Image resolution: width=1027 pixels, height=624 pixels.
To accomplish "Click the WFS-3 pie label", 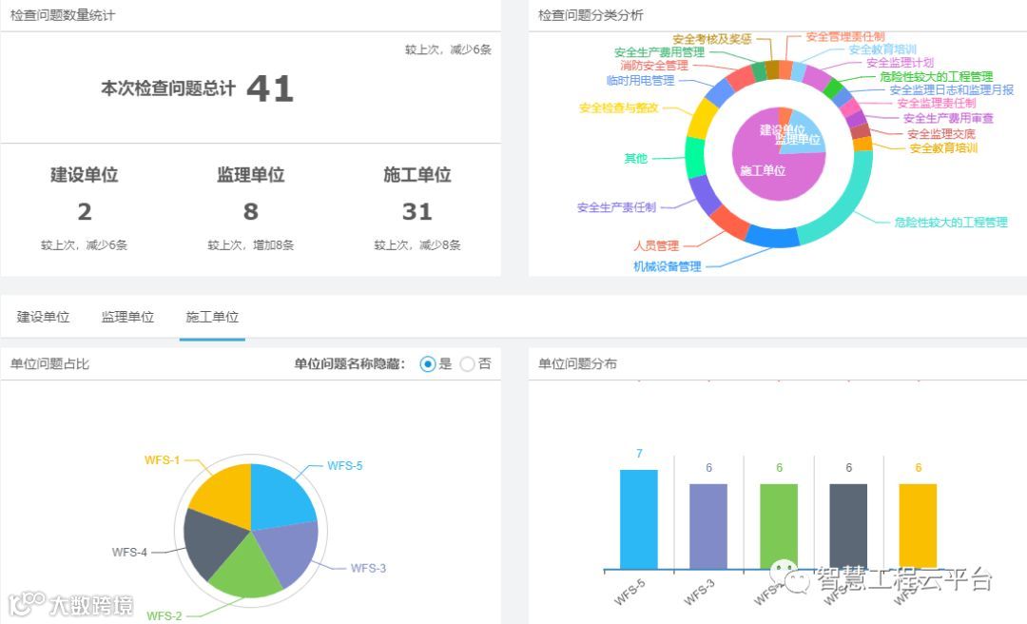I will (368, 568).
